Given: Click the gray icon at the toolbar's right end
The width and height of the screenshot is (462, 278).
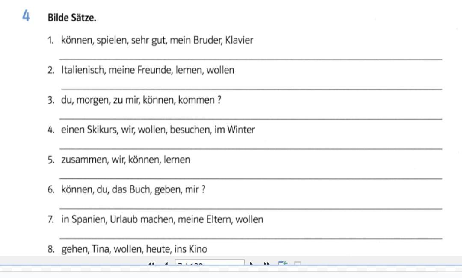Looking at the screenshot, I should [x=298, y=264].
